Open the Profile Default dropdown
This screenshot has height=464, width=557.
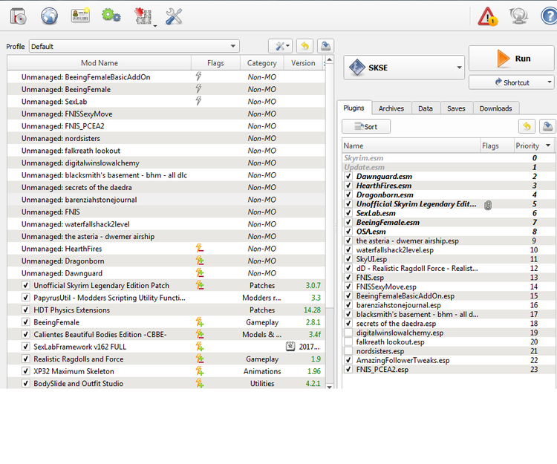tap(134, 46)
